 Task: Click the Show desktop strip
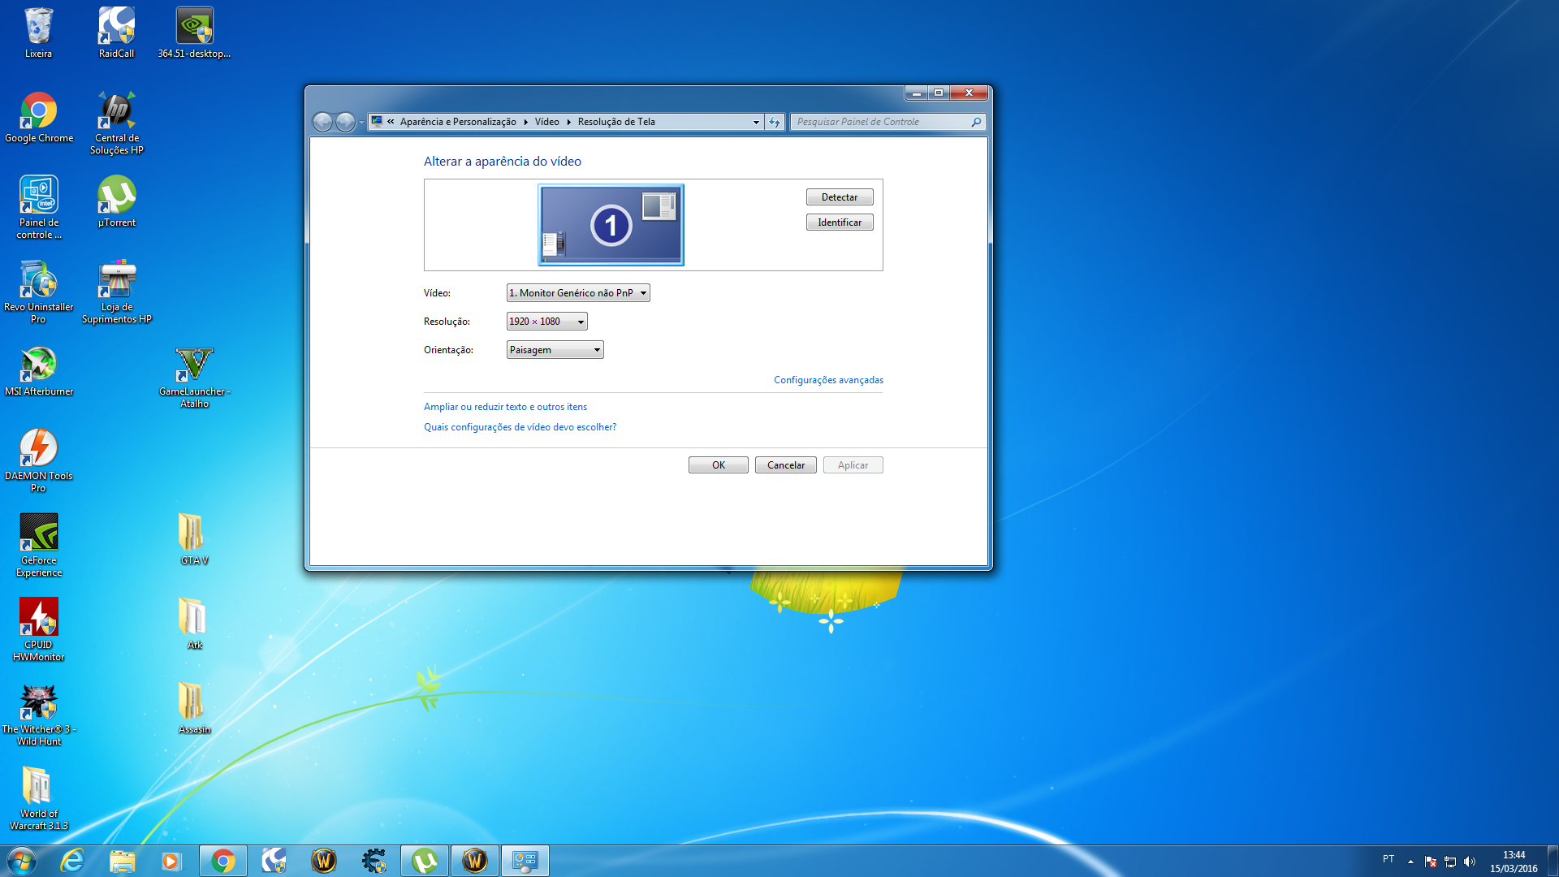(1553, 861)
